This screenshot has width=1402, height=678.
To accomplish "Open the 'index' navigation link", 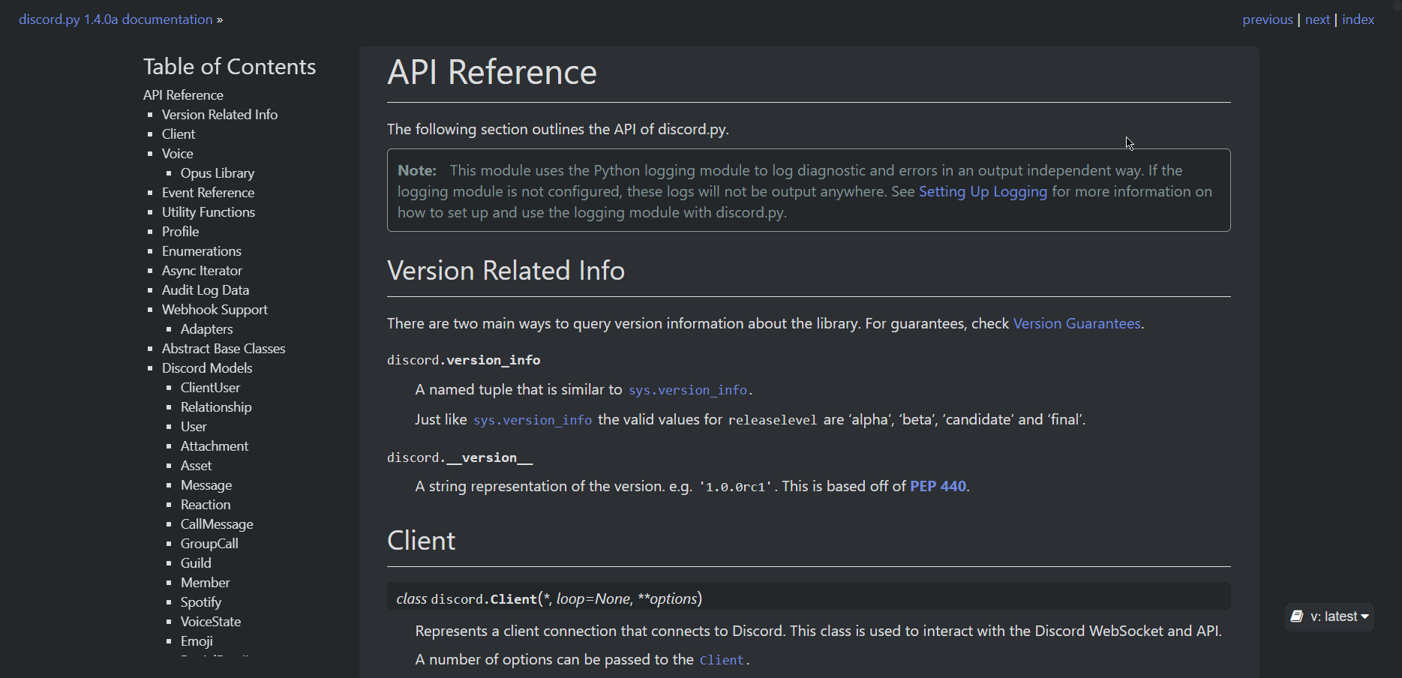I will (1358, 19).
